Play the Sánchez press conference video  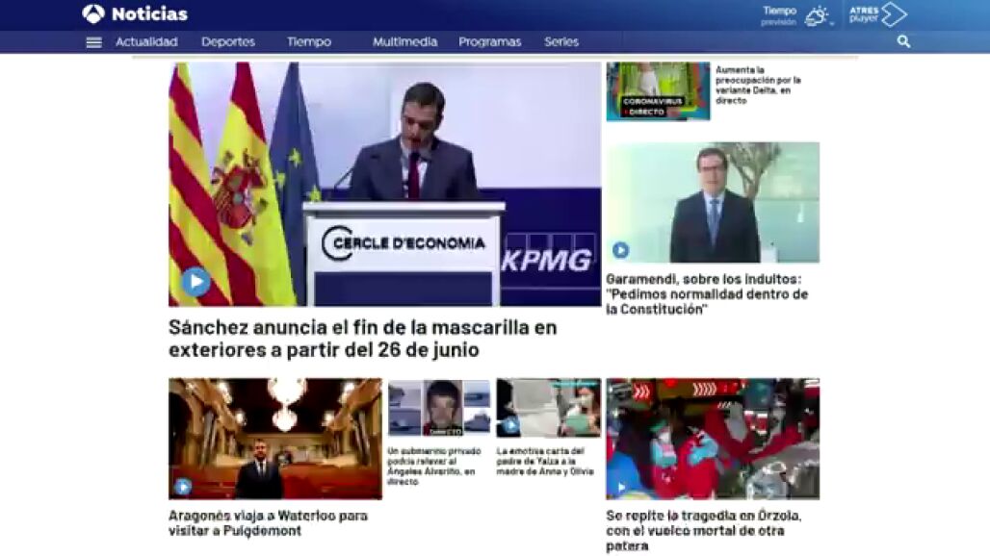pos(195,282)
